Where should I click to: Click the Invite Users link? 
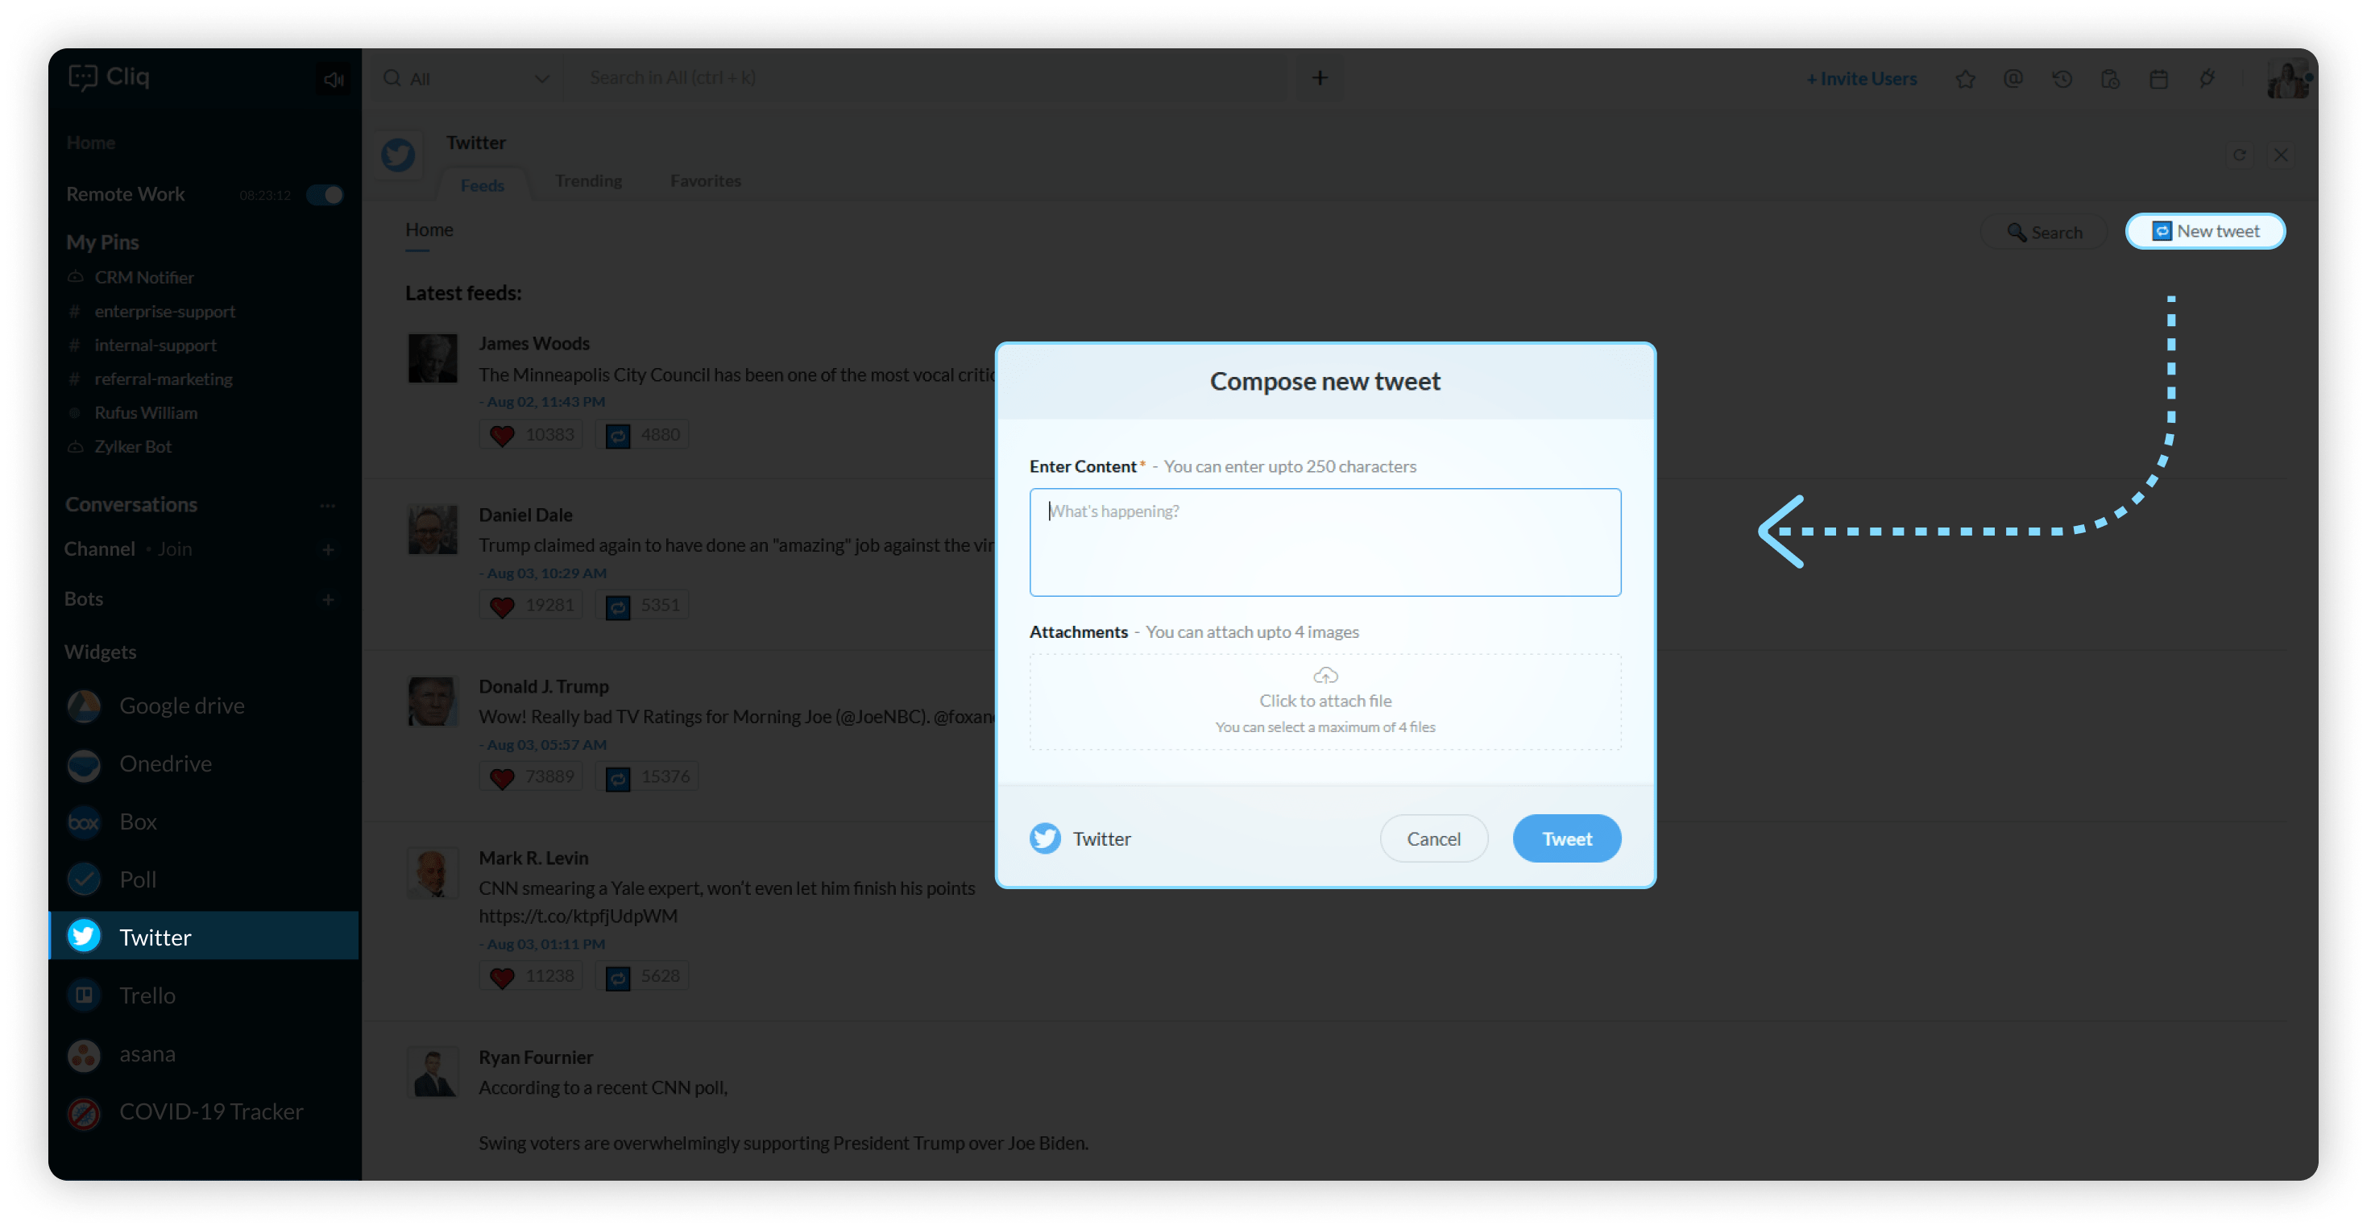point(1861,79)
